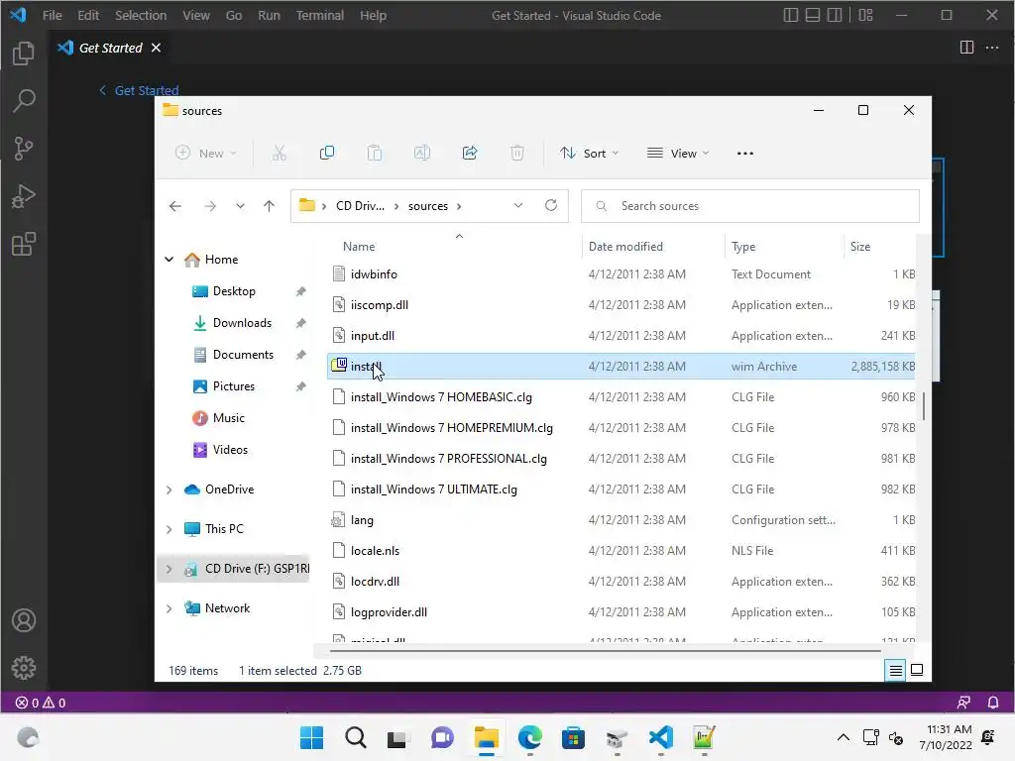Open Source Control view in activity bar
This screenshot has height=761, width=1015.
24,149
